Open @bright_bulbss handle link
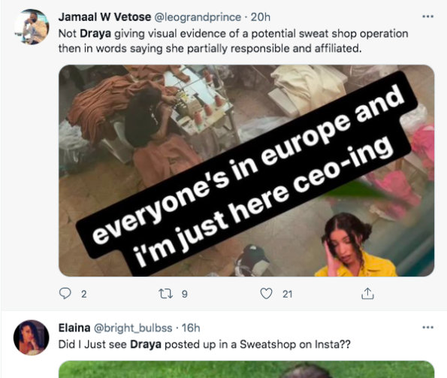Screen dimensions: 447x378 coord(133,328)
